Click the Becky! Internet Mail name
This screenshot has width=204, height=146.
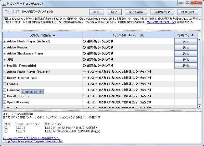click(22, 78)
